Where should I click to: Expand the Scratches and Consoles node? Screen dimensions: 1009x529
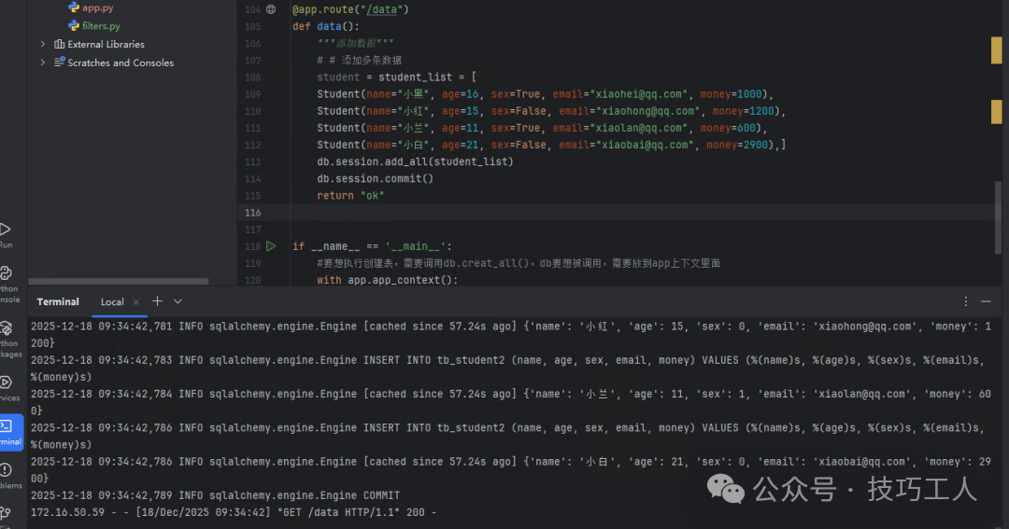tap(42, 63)
